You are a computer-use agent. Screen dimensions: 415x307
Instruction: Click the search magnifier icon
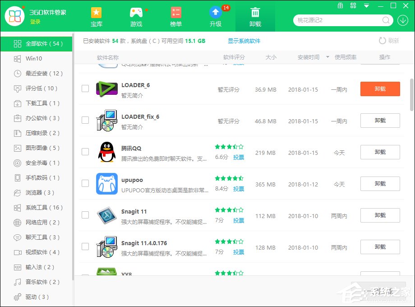(386, 20)
